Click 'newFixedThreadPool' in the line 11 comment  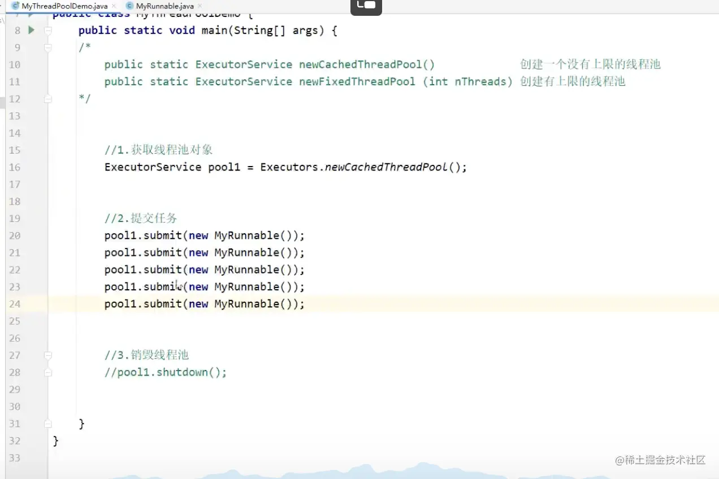pyautogui.click(x=357, y=81)
